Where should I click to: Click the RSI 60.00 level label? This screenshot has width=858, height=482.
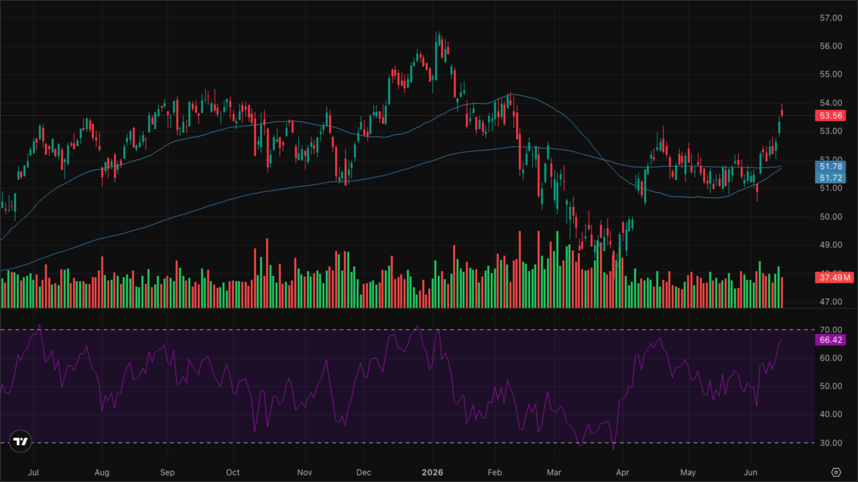coord(831,358)
